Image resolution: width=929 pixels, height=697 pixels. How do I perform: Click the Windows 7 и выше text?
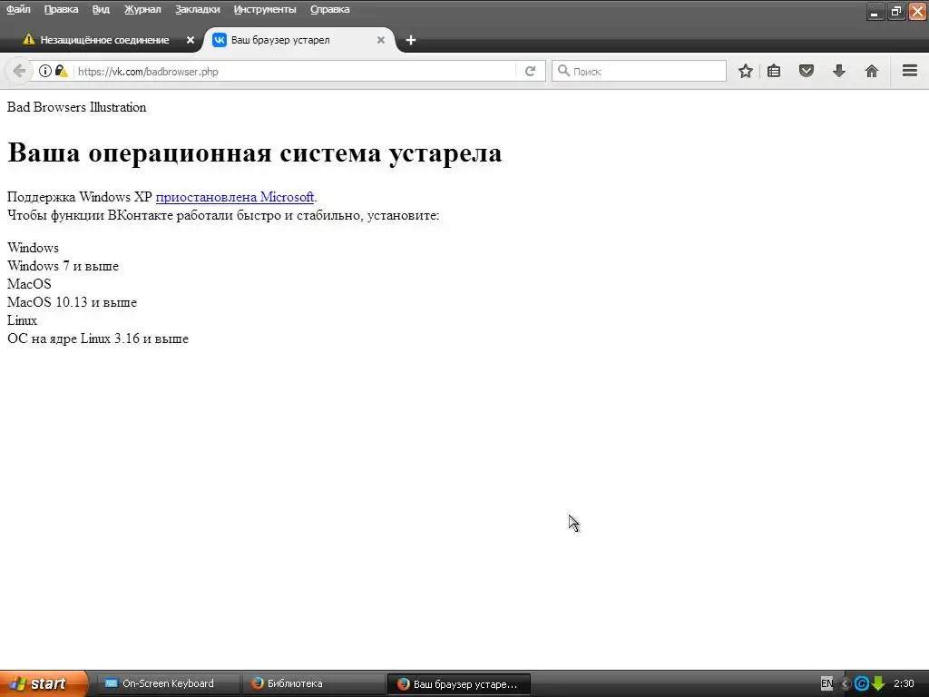tap(63, 266)
